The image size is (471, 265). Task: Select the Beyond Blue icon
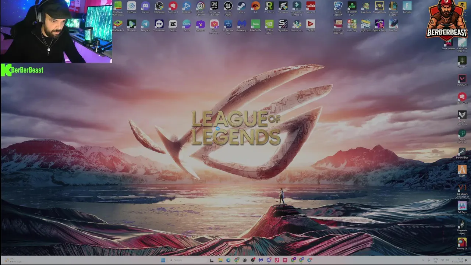coord(462,153)
